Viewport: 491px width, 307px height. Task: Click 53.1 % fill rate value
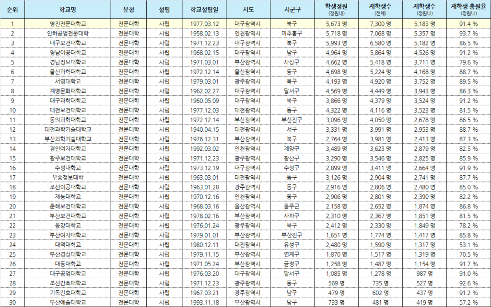tap(469, 245)
